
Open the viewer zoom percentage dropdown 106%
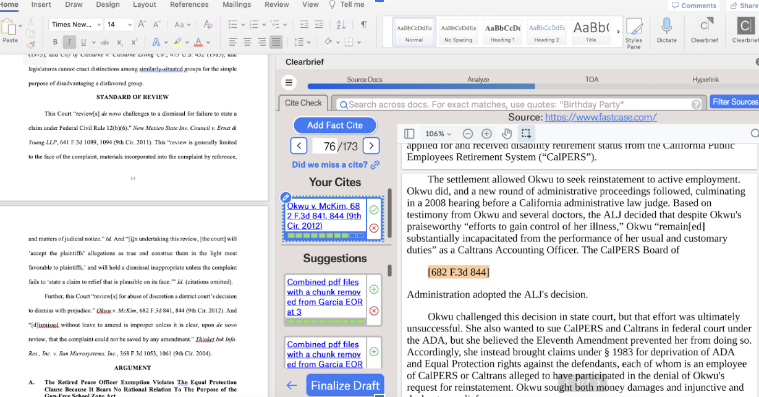click(438, 134)
